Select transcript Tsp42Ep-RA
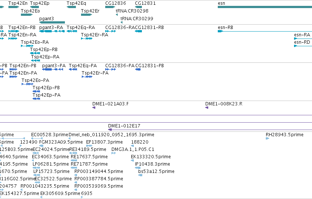Viewport: 312px width, 199px height. pos(36,61)
